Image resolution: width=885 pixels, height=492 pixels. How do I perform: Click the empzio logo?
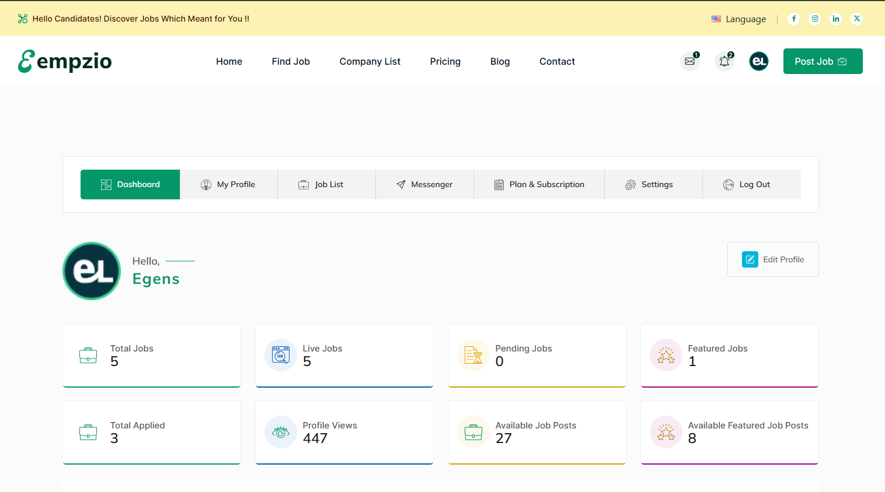pyautogui.click(x=65, y=61)
